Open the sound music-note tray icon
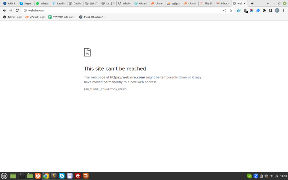This screenshot has width=288, height=180. coord(276,176)
